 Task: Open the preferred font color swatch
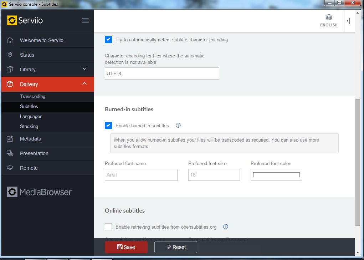(x=276, y=175)
